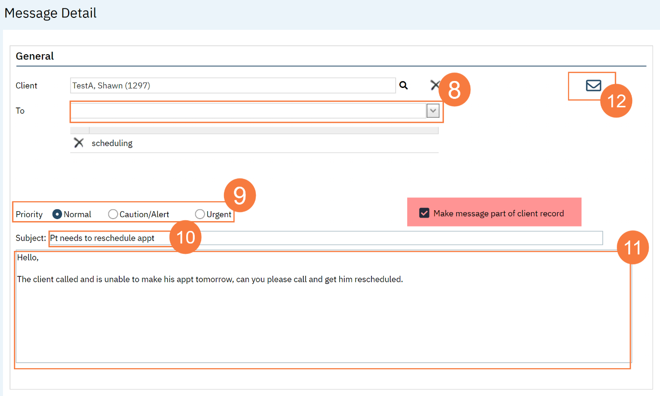Click the scheduling recipient row text
The height and width of the screenshot is (396, 660).
tap(112, 143)
